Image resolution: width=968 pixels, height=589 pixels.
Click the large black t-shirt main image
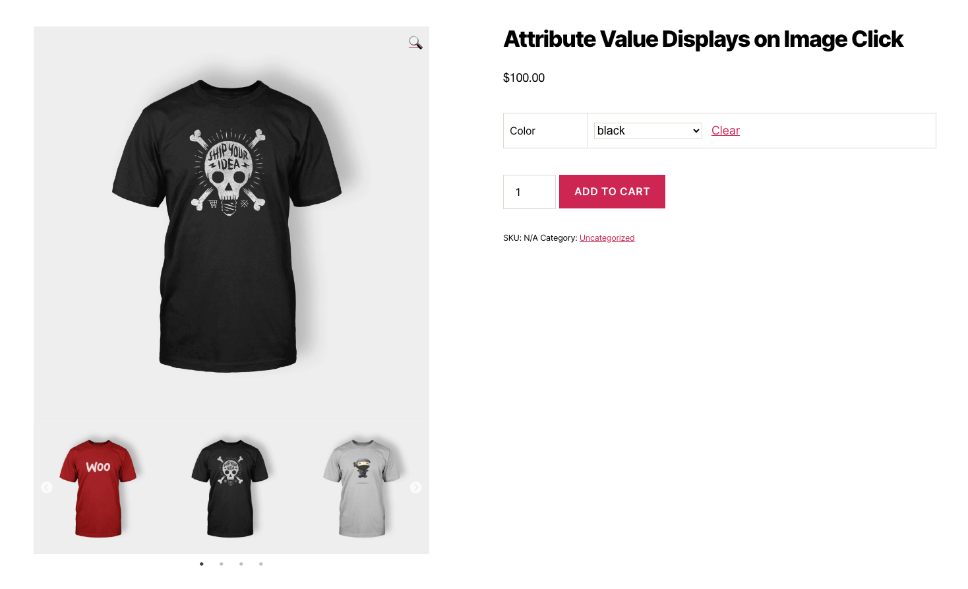227,226
